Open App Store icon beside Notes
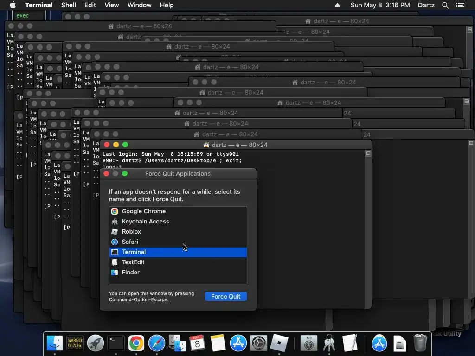The height and width of the screenshot is (356, 475). coord(238,343)
